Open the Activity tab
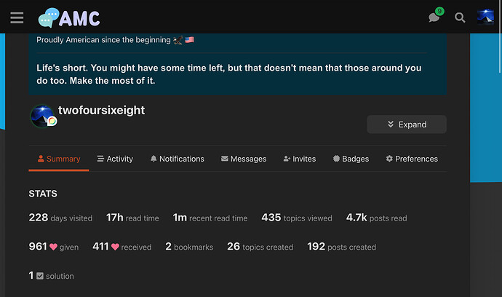 coord(114,159)
